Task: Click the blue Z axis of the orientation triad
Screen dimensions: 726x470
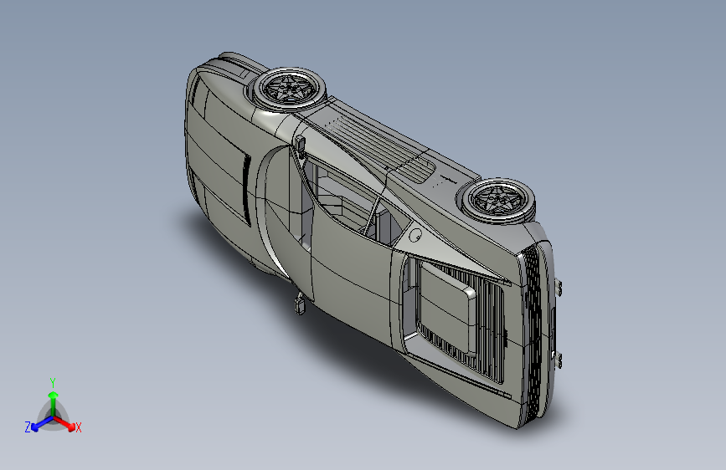Action: pyautogui.click(x=42, y=424)
